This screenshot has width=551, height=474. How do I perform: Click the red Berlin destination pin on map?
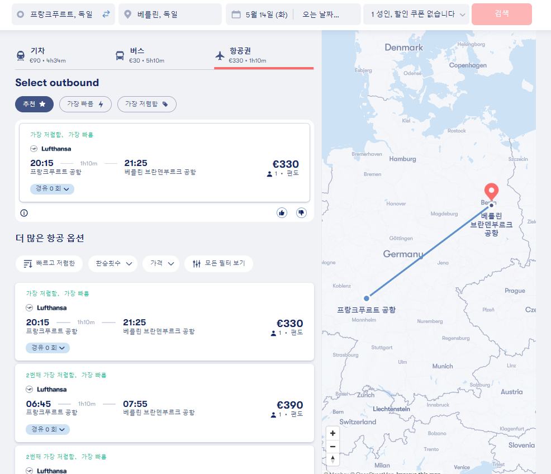tap(491, 191)
